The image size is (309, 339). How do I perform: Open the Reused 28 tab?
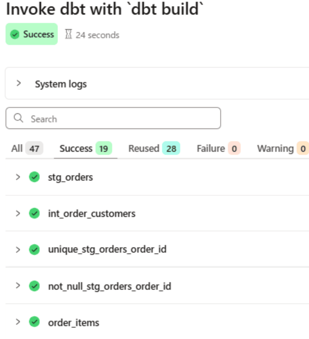tap(154, 149)
